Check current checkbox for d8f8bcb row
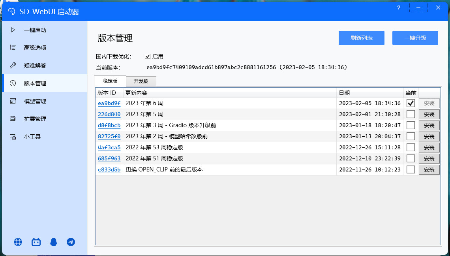 pos(411,125)
